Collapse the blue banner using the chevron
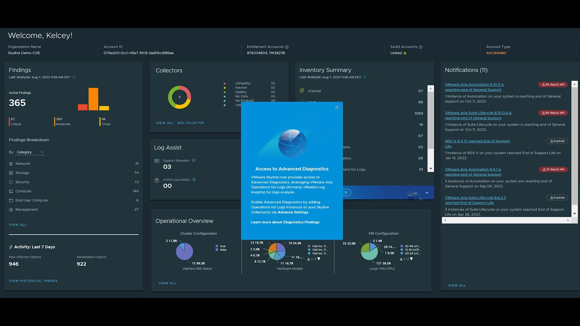The width and height of the screenshot is (580, 326). [x=426, y=192]
